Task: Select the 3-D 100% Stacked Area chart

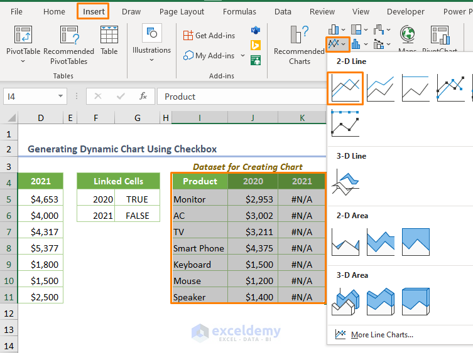Action: 415,301
